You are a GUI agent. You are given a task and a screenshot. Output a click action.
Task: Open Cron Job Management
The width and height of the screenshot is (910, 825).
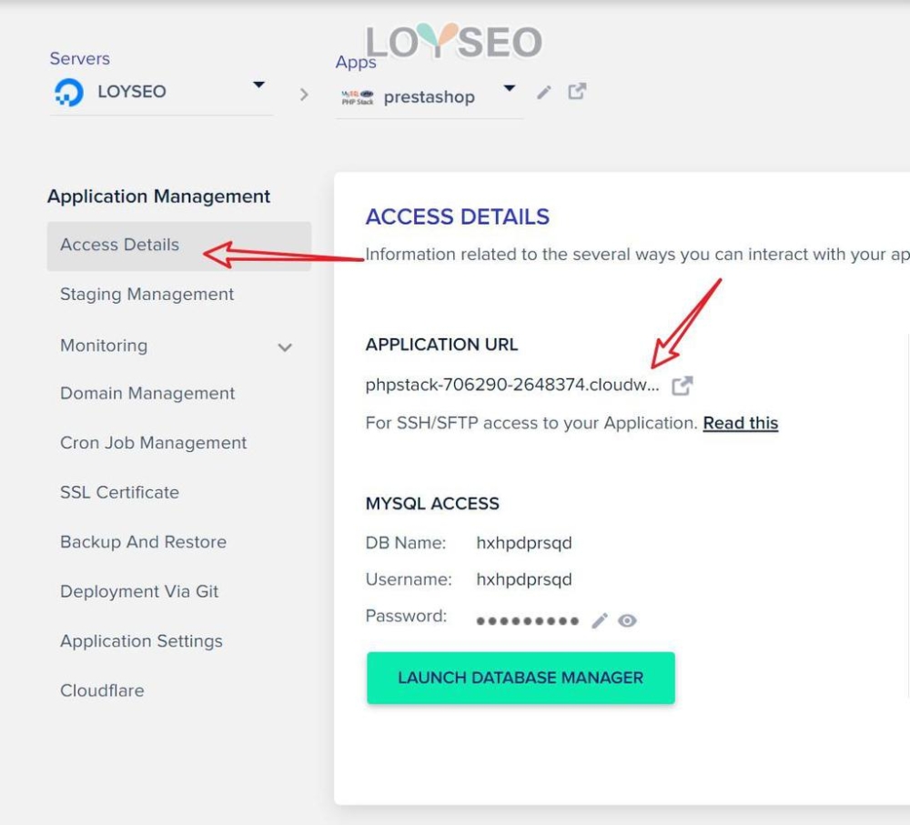click(x=153, y=443)
